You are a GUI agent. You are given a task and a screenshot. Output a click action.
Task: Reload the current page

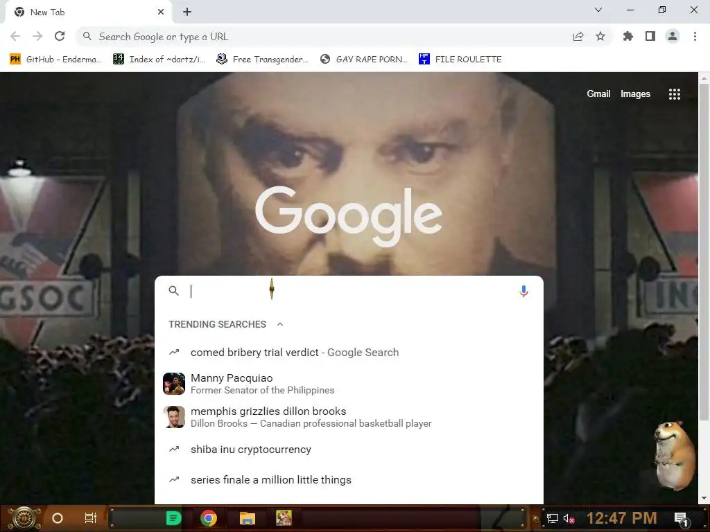tap(60, 36)
